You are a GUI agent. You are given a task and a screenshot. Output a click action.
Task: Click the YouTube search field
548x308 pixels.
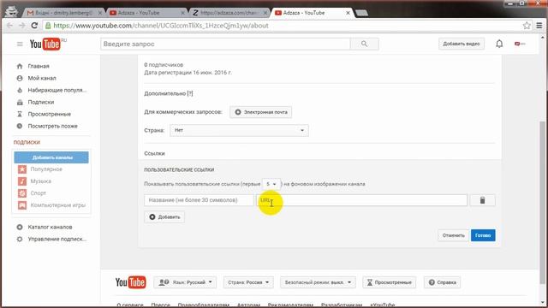[x=225, y=44]
